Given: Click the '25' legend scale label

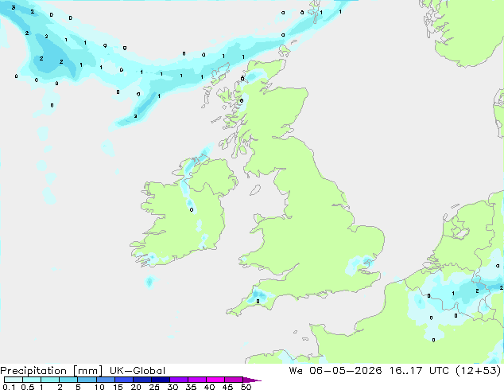Looking at the screenshot, I should pos(154,387).
